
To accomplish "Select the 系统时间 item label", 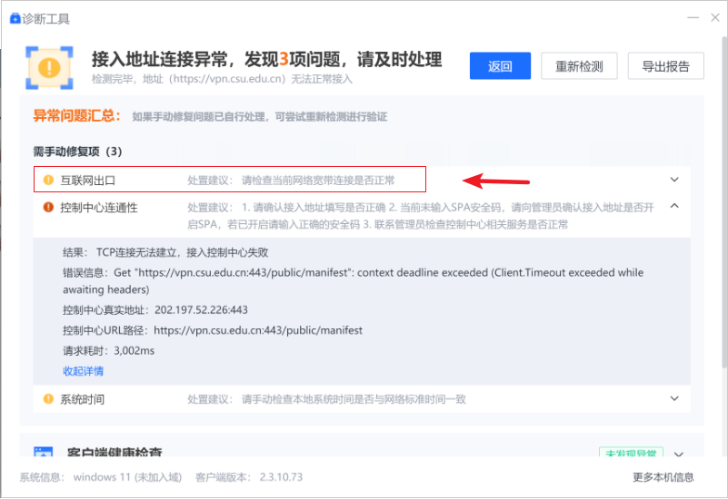I will point(83,398).
